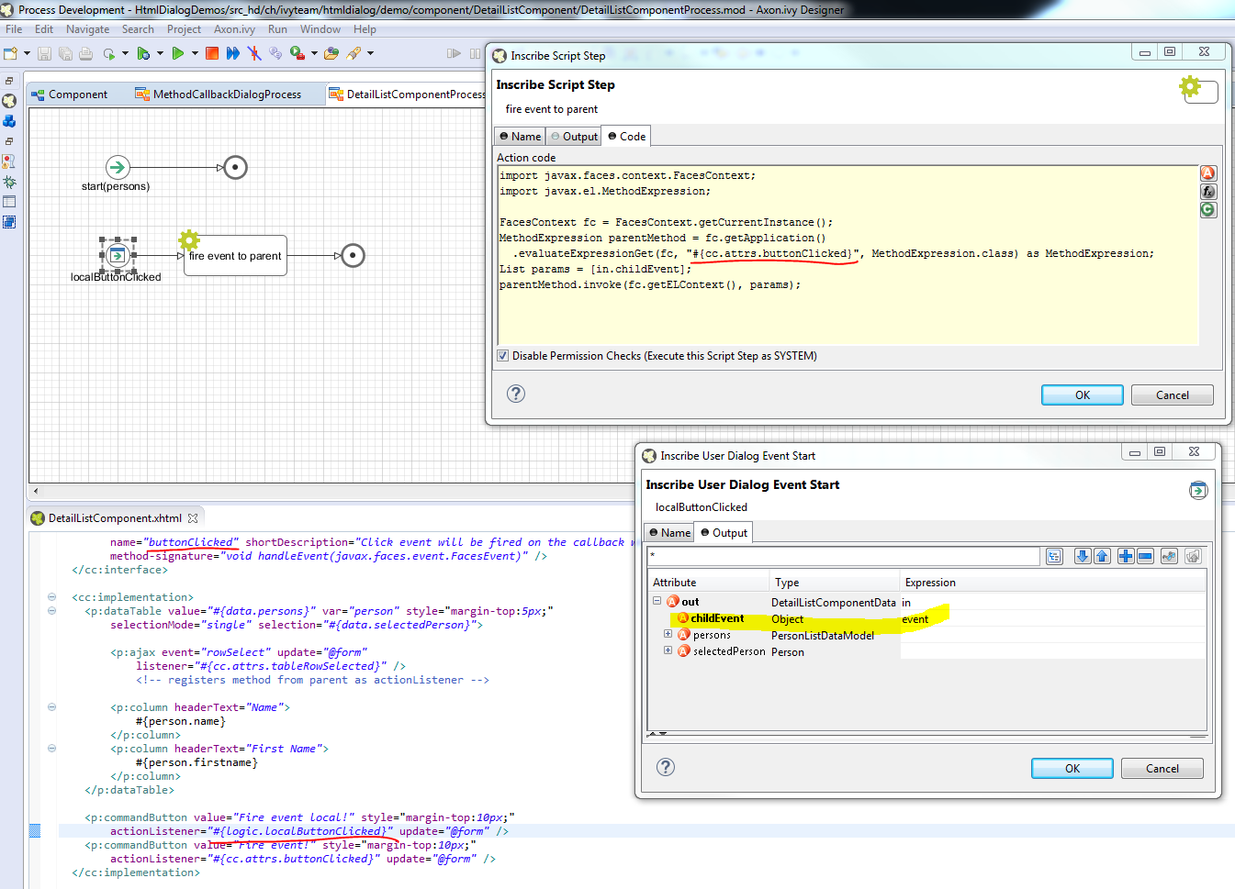1235x889 pixels.
Task: Click the blue cubes sidebar icon
Action: pos(9,121)
